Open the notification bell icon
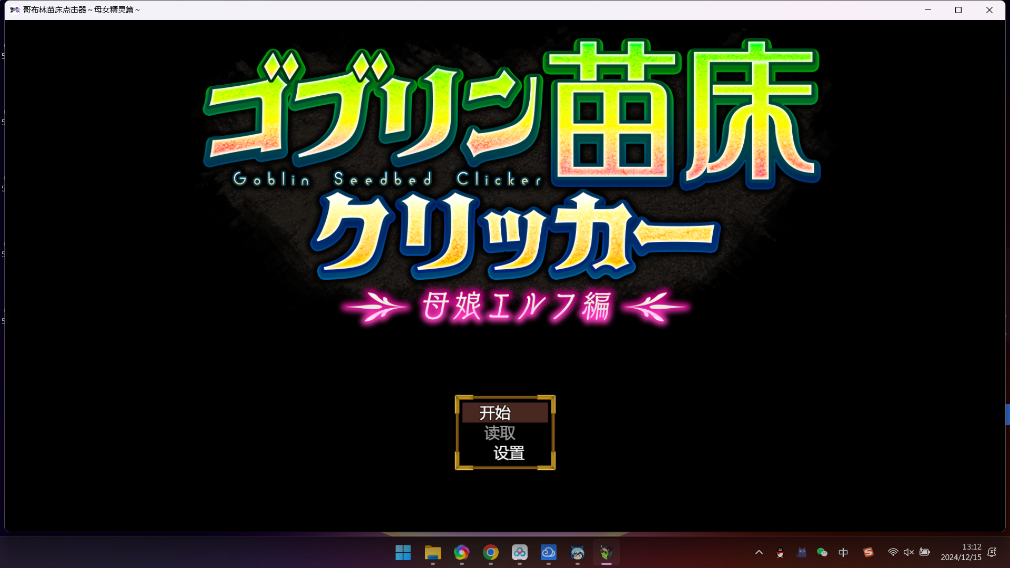This screenshot has height=568, width=1010. tap(992, 552)
